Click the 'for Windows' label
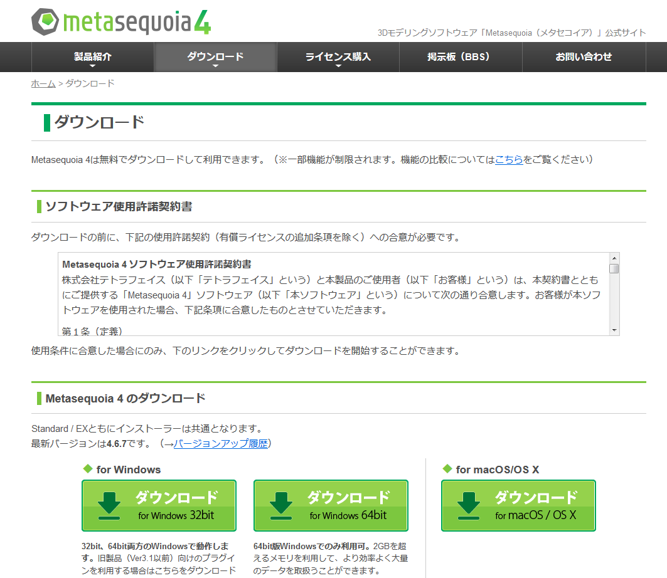Image resolution: width=667 pixels, height=578 pixels. [129, 470]
